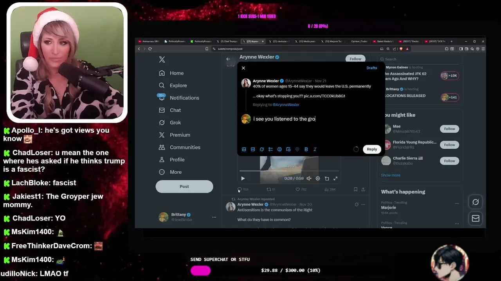The width and height of the screenshot is (501, 281).
Task: Open video settings gear icon
Action: [318, 178]
